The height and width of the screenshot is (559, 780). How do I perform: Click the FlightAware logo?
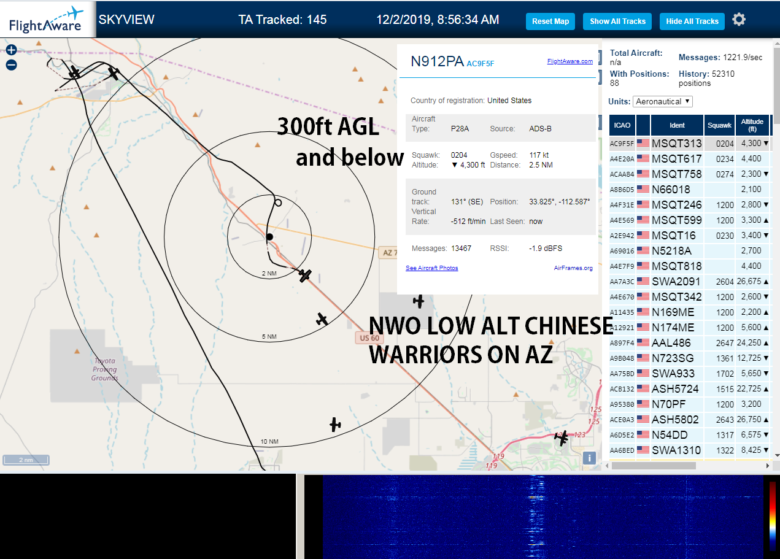pyautogui.click(x=47, y=20)
